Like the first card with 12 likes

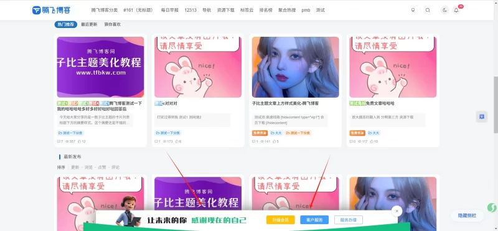[82, 141]
